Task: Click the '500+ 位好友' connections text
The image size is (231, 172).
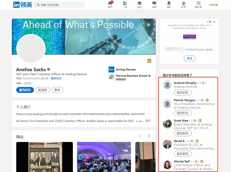Action: 24,83
